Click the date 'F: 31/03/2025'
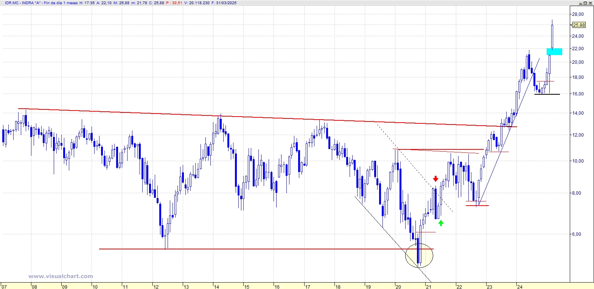This screenshot has height=289, width=594. 224,3
